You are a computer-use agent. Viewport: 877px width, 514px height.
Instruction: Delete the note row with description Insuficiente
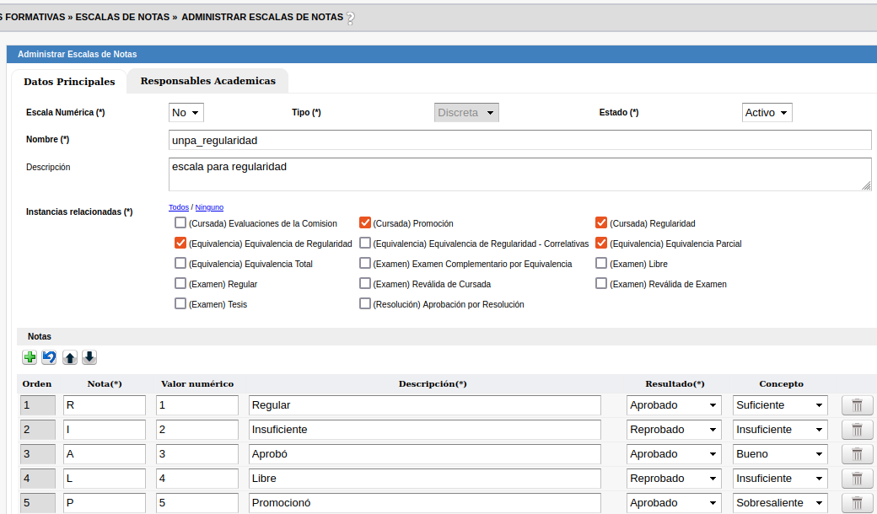[x=857, y=430]
